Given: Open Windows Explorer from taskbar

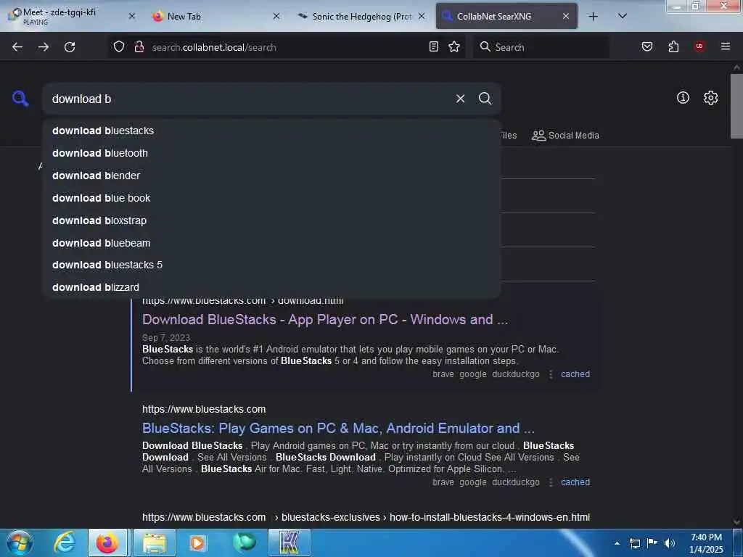Looking at the screenshot, I should (x=155, y=542).
